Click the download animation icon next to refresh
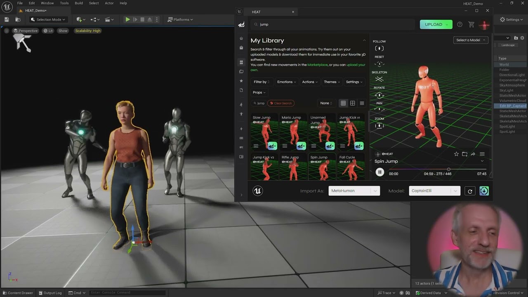 [484, 191]
